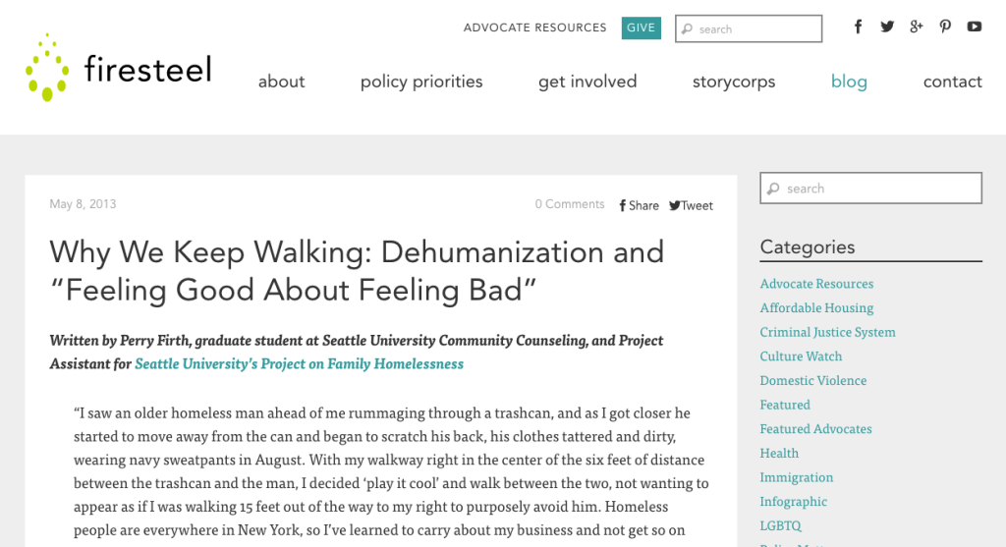This screenshot has height=547, width=1006.
Task: View the 0 Comments link
Action: (x=570, y=204)
